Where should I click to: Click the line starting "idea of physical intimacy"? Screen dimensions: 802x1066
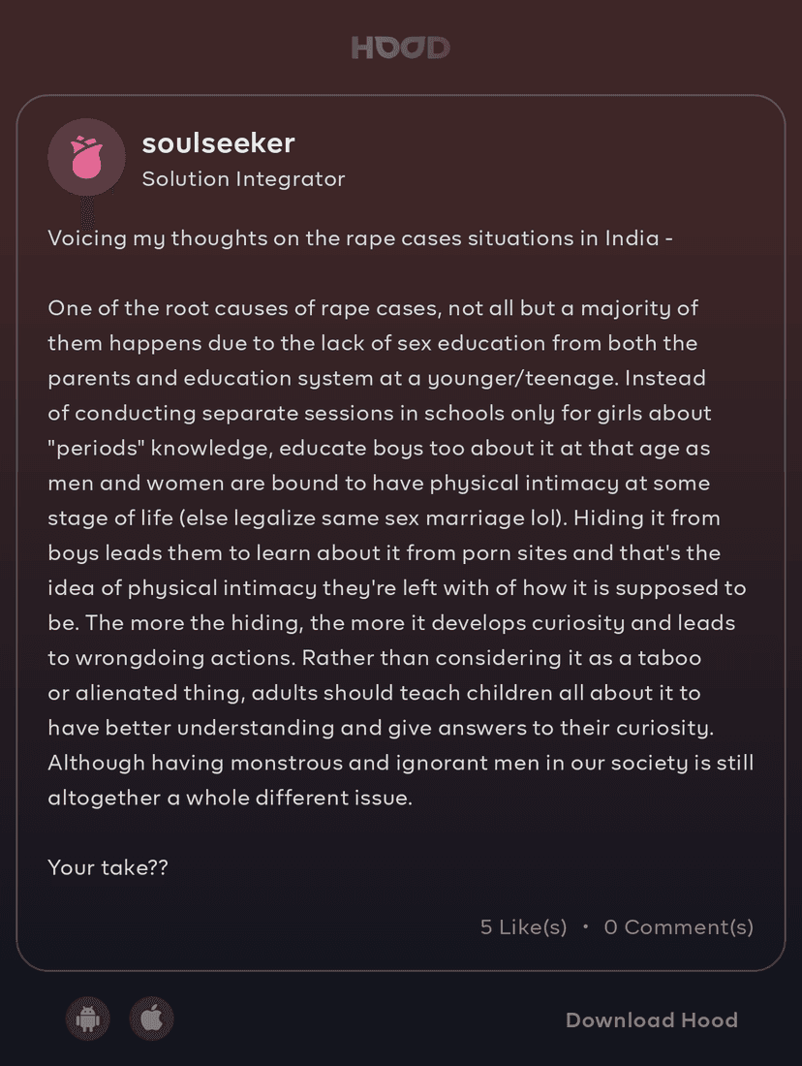tap(396, 588)
